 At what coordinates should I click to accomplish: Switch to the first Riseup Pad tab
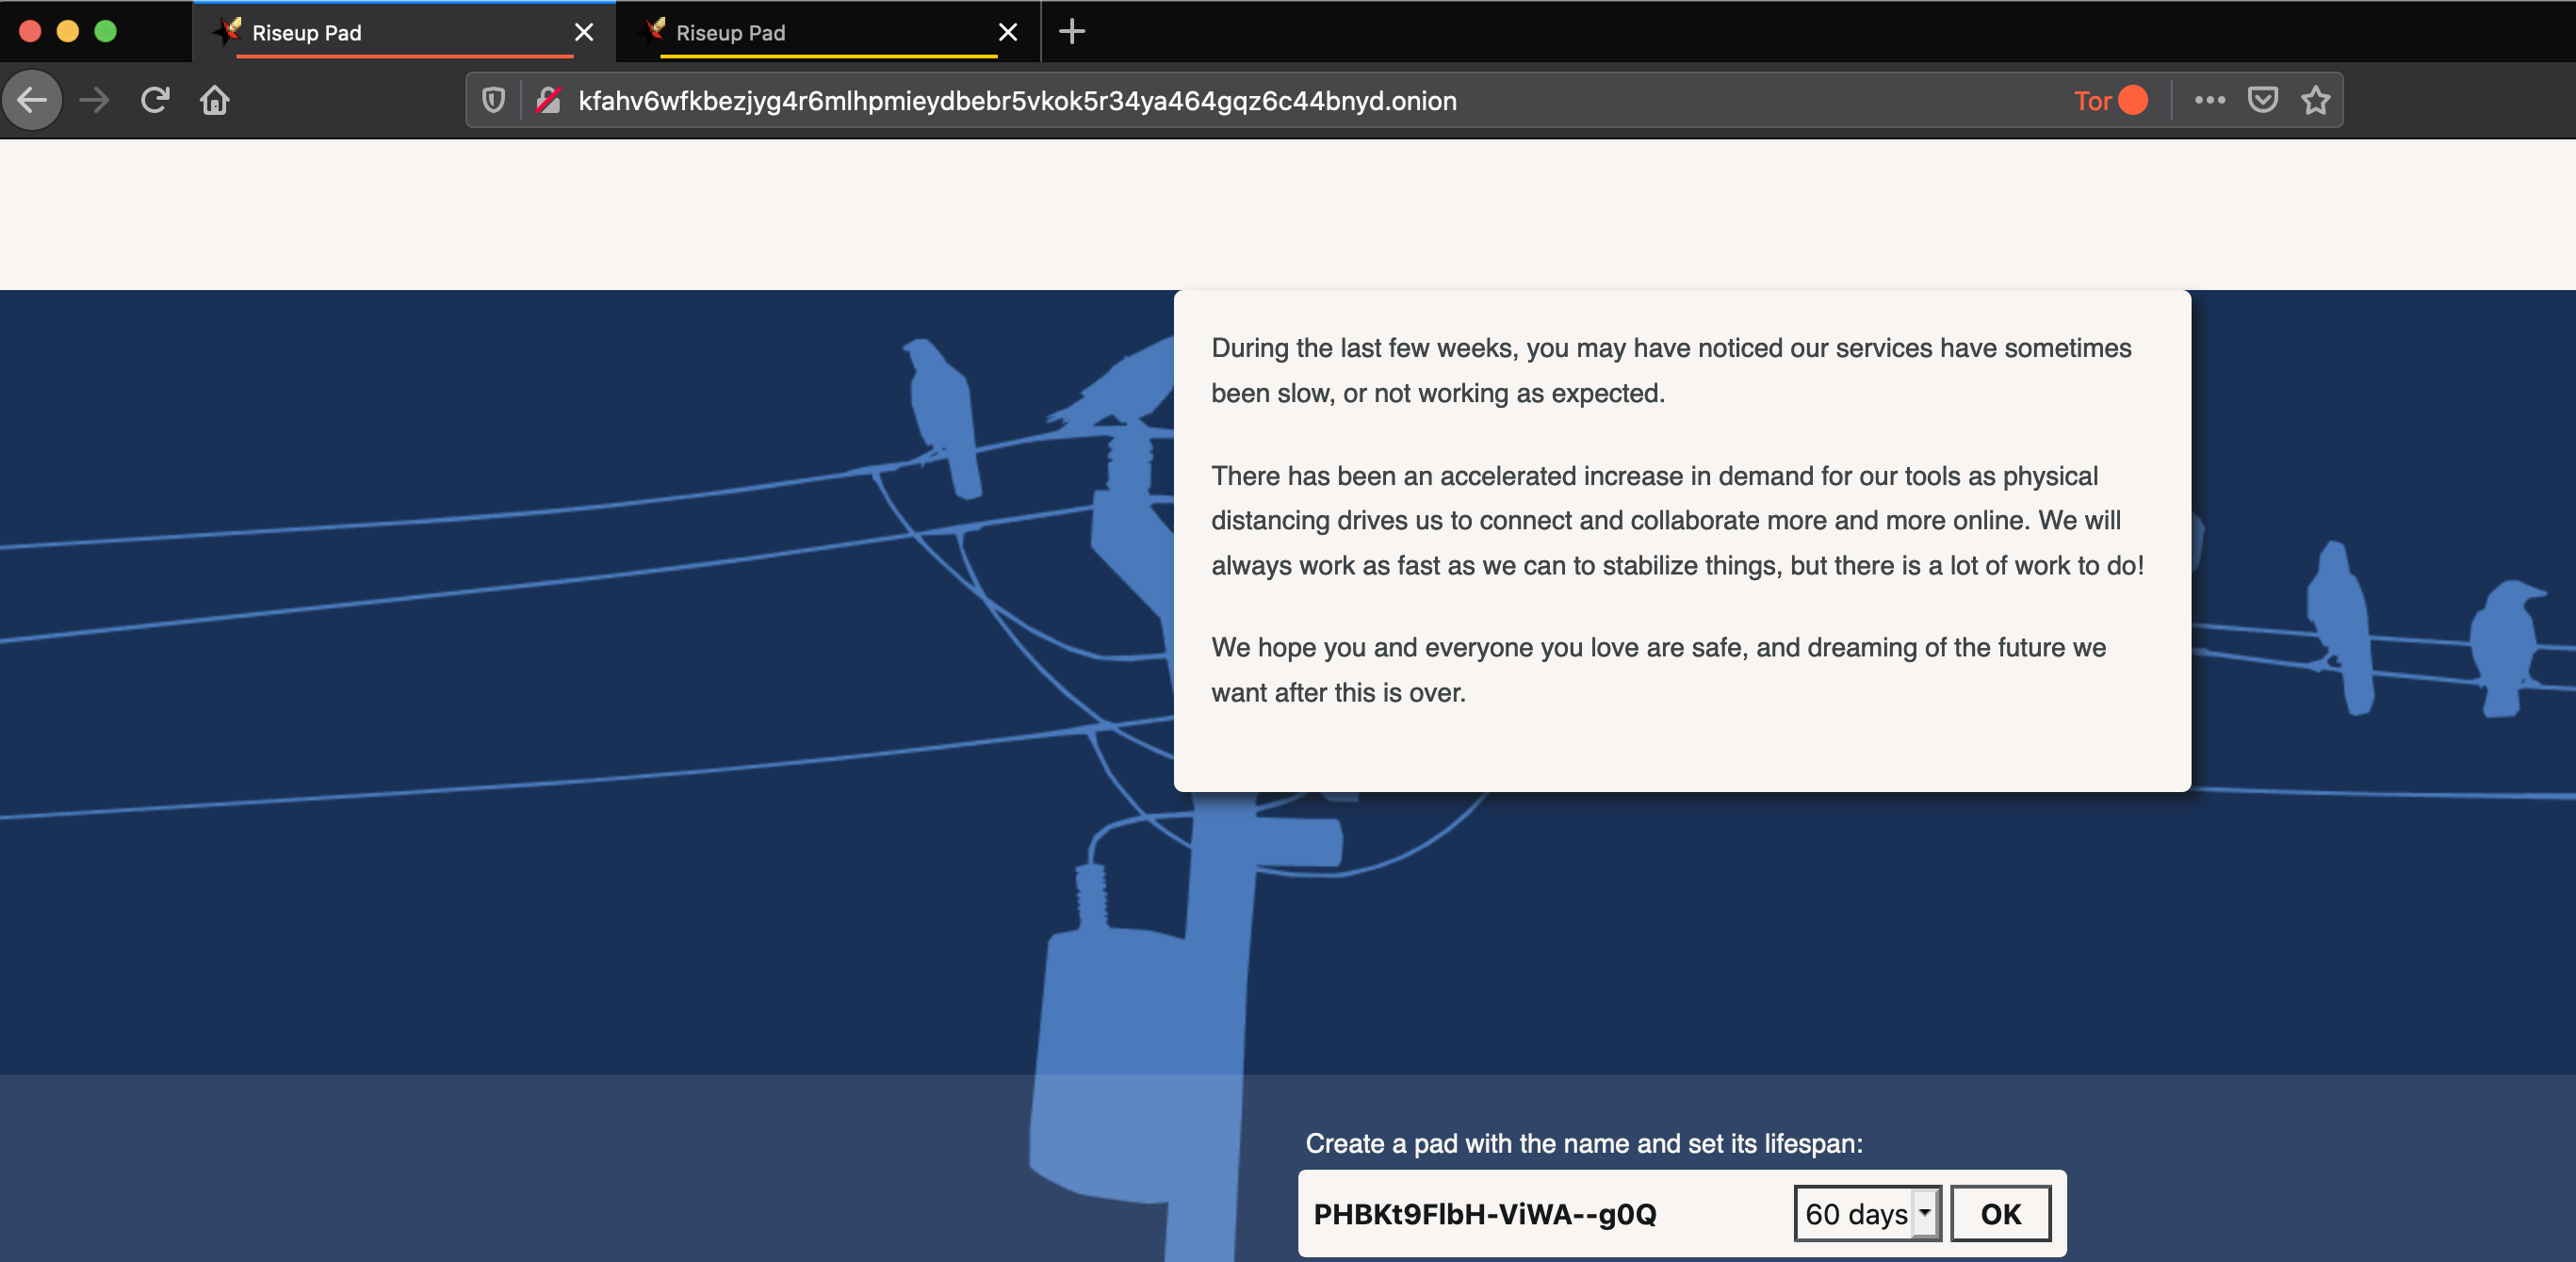[x=390, y=33]
